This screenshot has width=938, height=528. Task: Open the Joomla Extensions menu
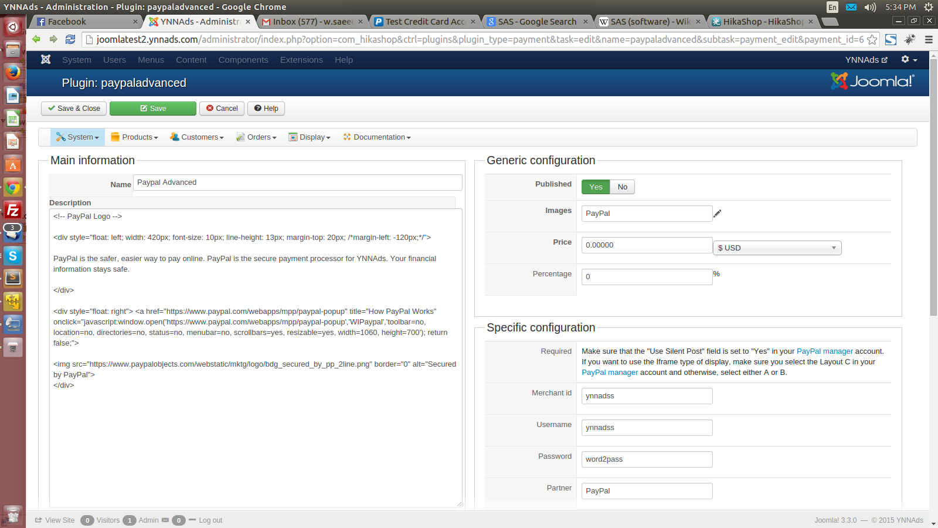[x=301, y=60]
